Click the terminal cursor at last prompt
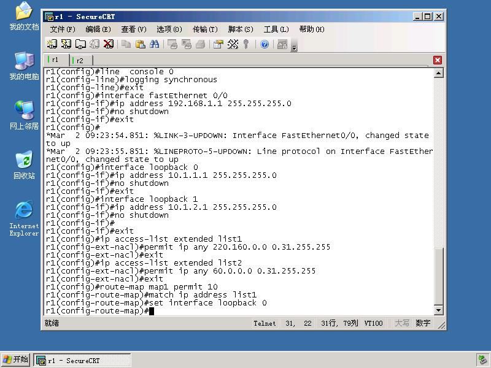 (x=152, y=311)
